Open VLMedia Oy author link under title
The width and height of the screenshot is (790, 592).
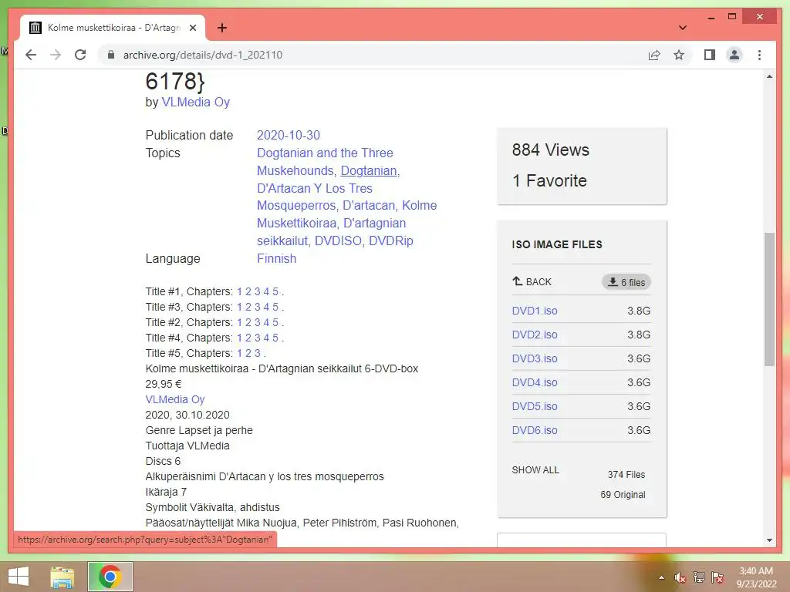coord(195,102)
